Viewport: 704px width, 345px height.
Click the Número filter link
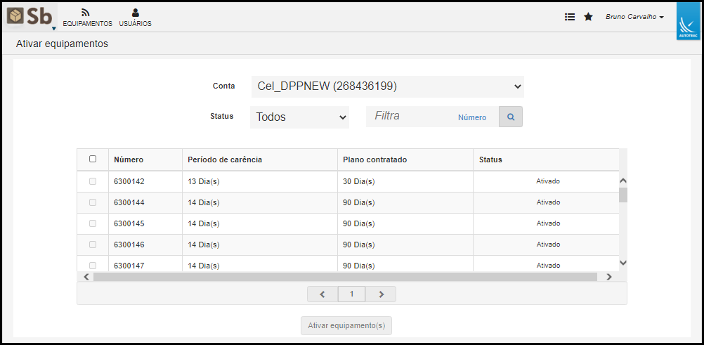coord(472,117)
